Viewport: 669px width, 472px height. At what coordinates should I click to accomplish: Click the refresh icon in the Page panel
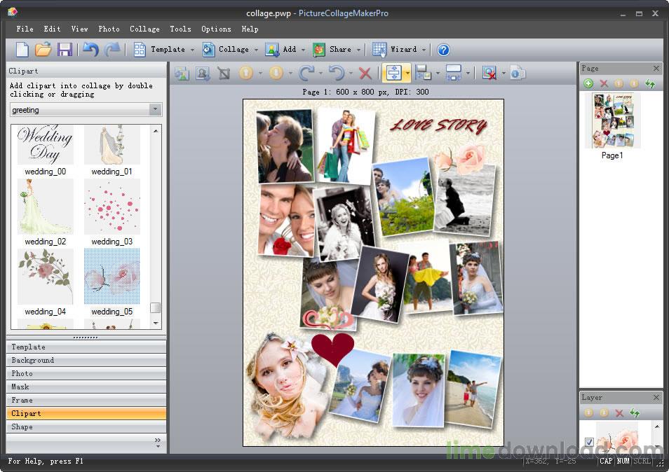649,83
